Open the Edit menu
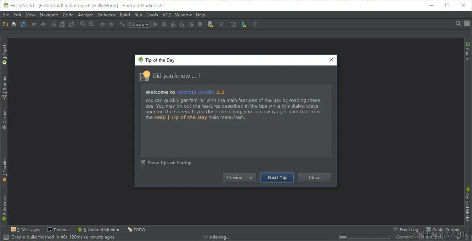472x241 pixels. coord(17,15)
